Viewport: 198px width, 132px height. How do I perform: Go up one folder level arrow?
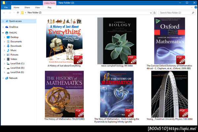coord(18,13)
